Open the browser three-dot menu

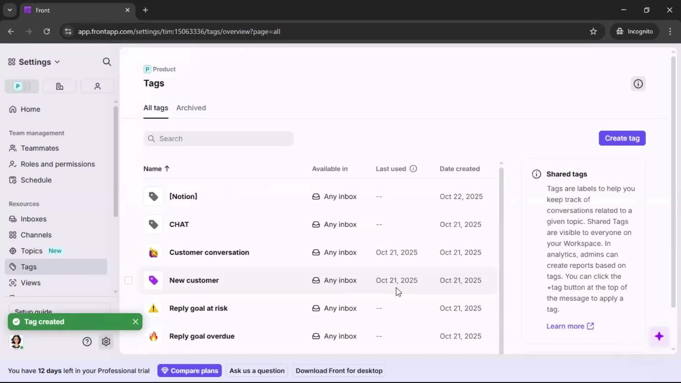coord(670,31)
